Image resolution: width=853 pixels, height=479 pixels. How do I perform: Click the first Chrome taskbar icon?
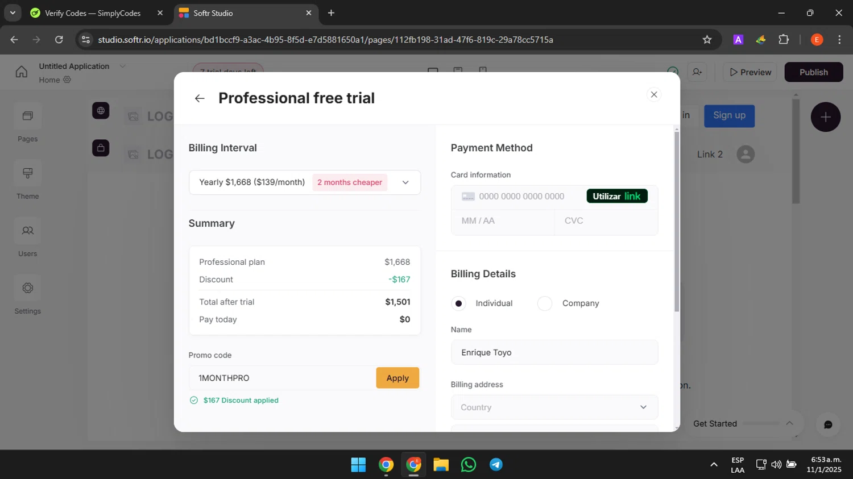click(x=386, y=465)
